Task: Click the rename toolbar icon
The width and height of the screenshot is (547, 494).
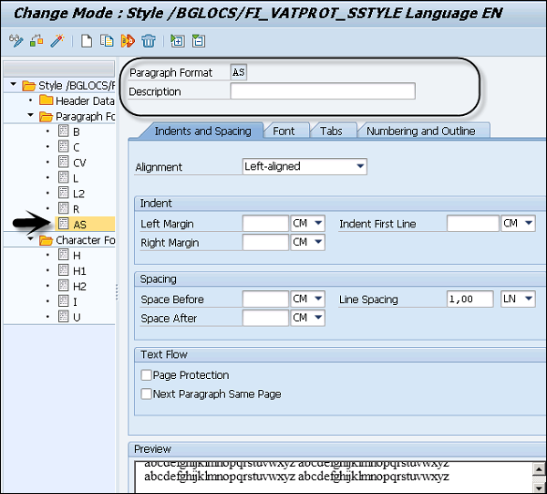Action: tap(127, 41)
